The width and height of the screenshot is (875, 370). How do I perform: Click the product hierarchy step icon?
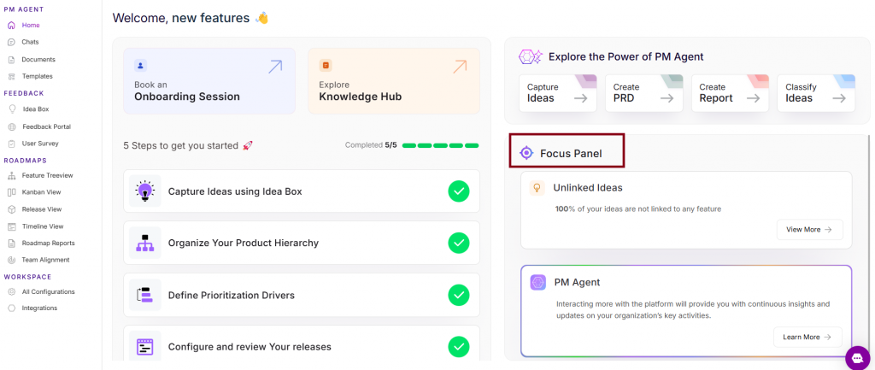145,243
